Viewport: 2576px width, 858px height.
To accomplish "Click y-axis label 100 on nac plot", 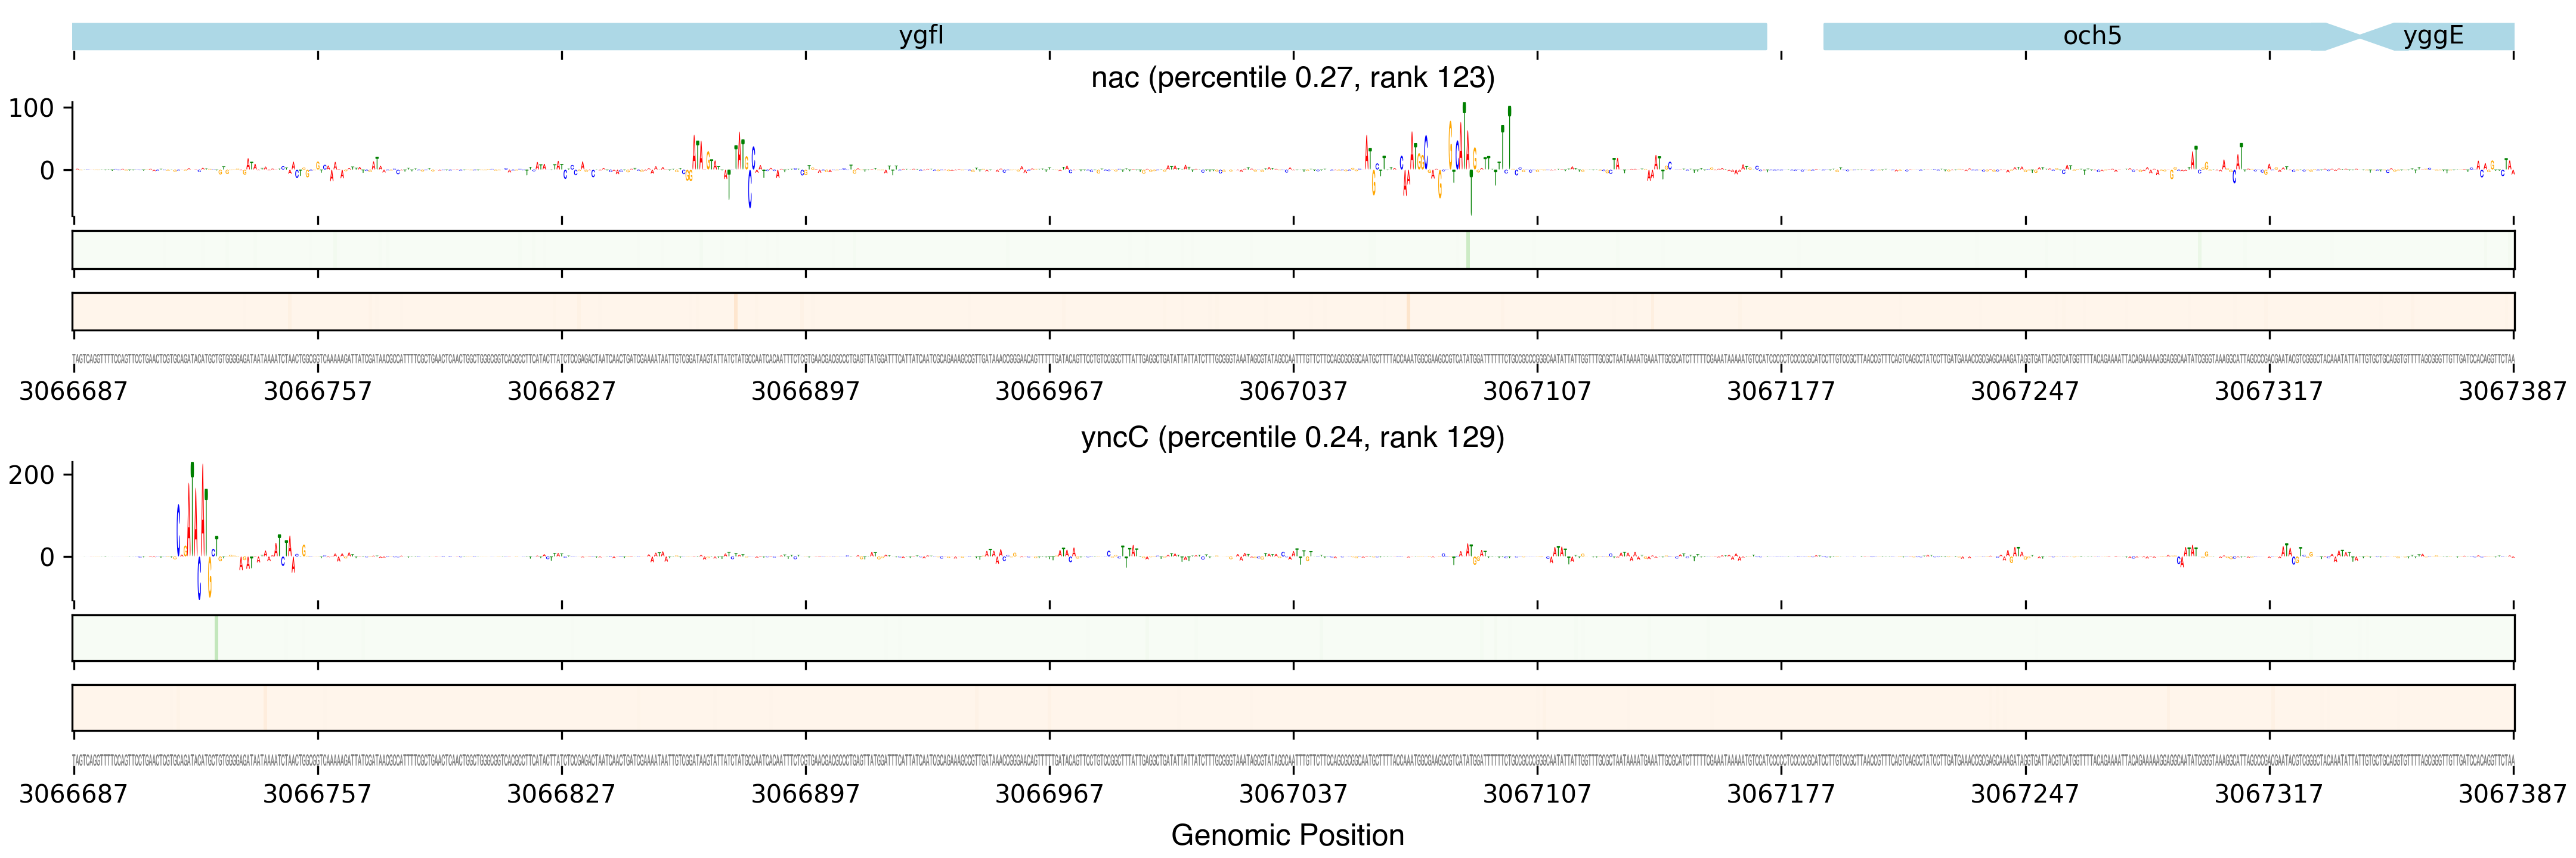I will point(31,108).
